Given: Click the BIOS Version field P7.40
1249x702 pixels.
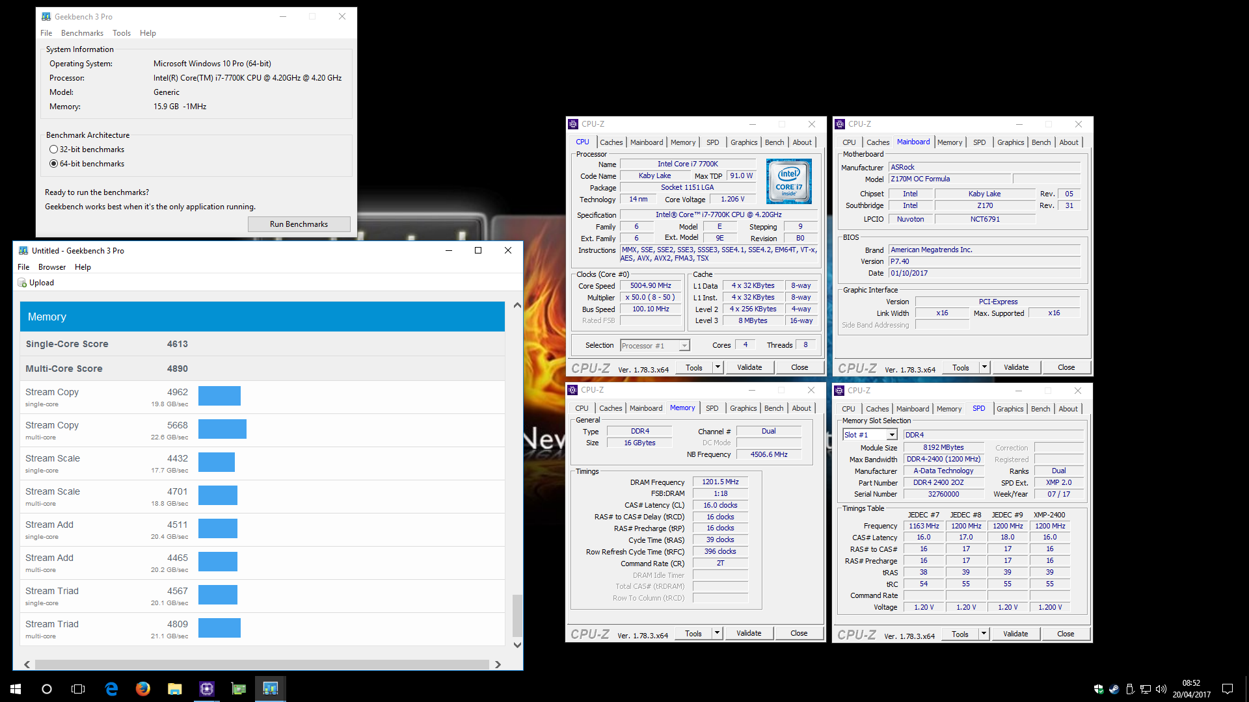Looking at the screenshot, I should click(984, 262).
